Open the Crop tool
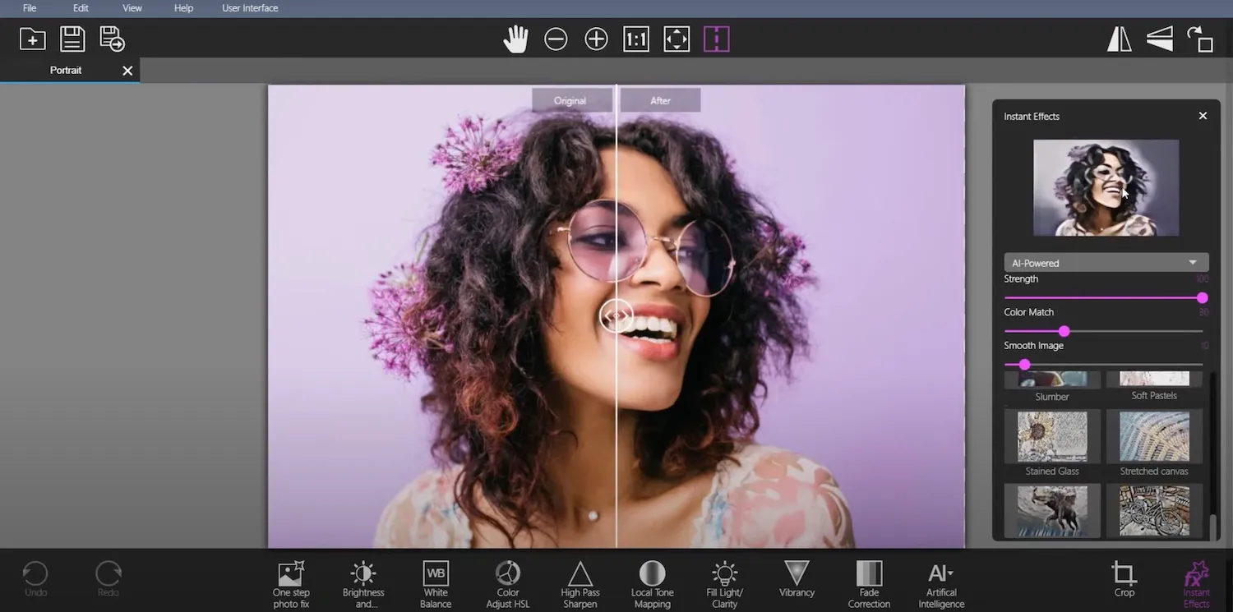The width and height of the screenshot is (1233, 612). (x=1124, y=578)
